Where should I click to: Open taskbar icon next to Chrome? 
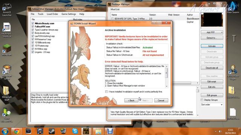[29, 131]
